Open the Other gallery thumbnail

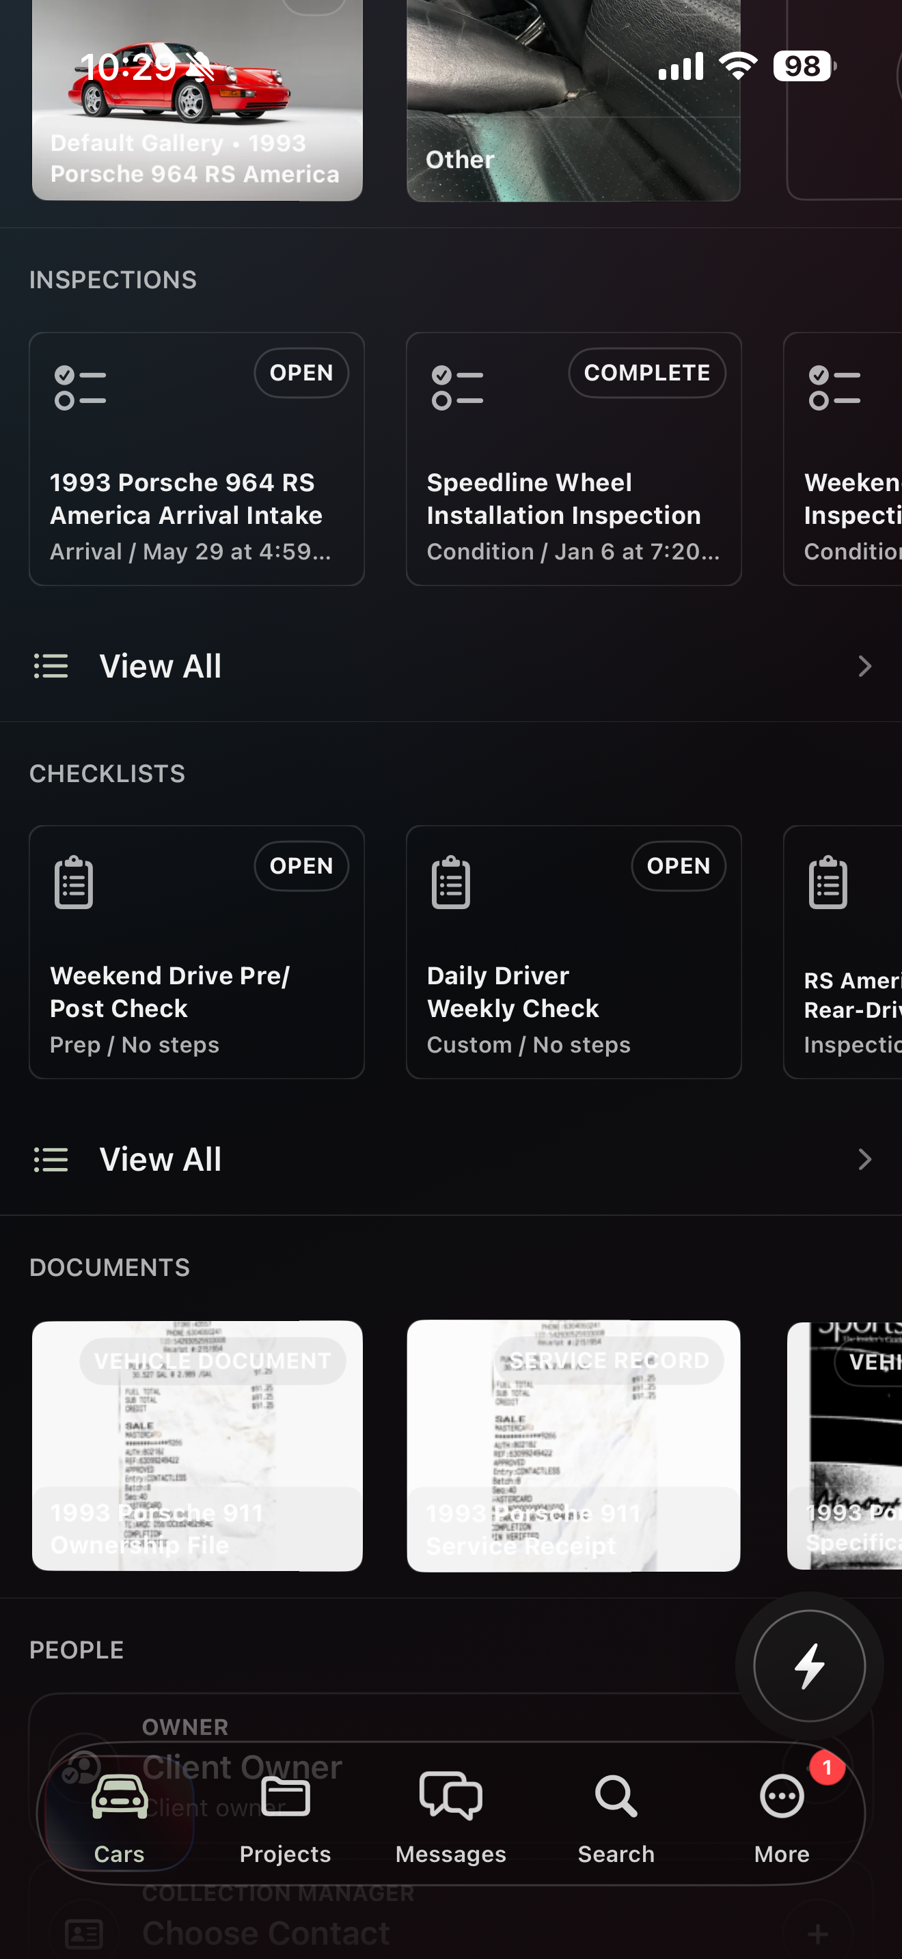(x=573, y=100)
